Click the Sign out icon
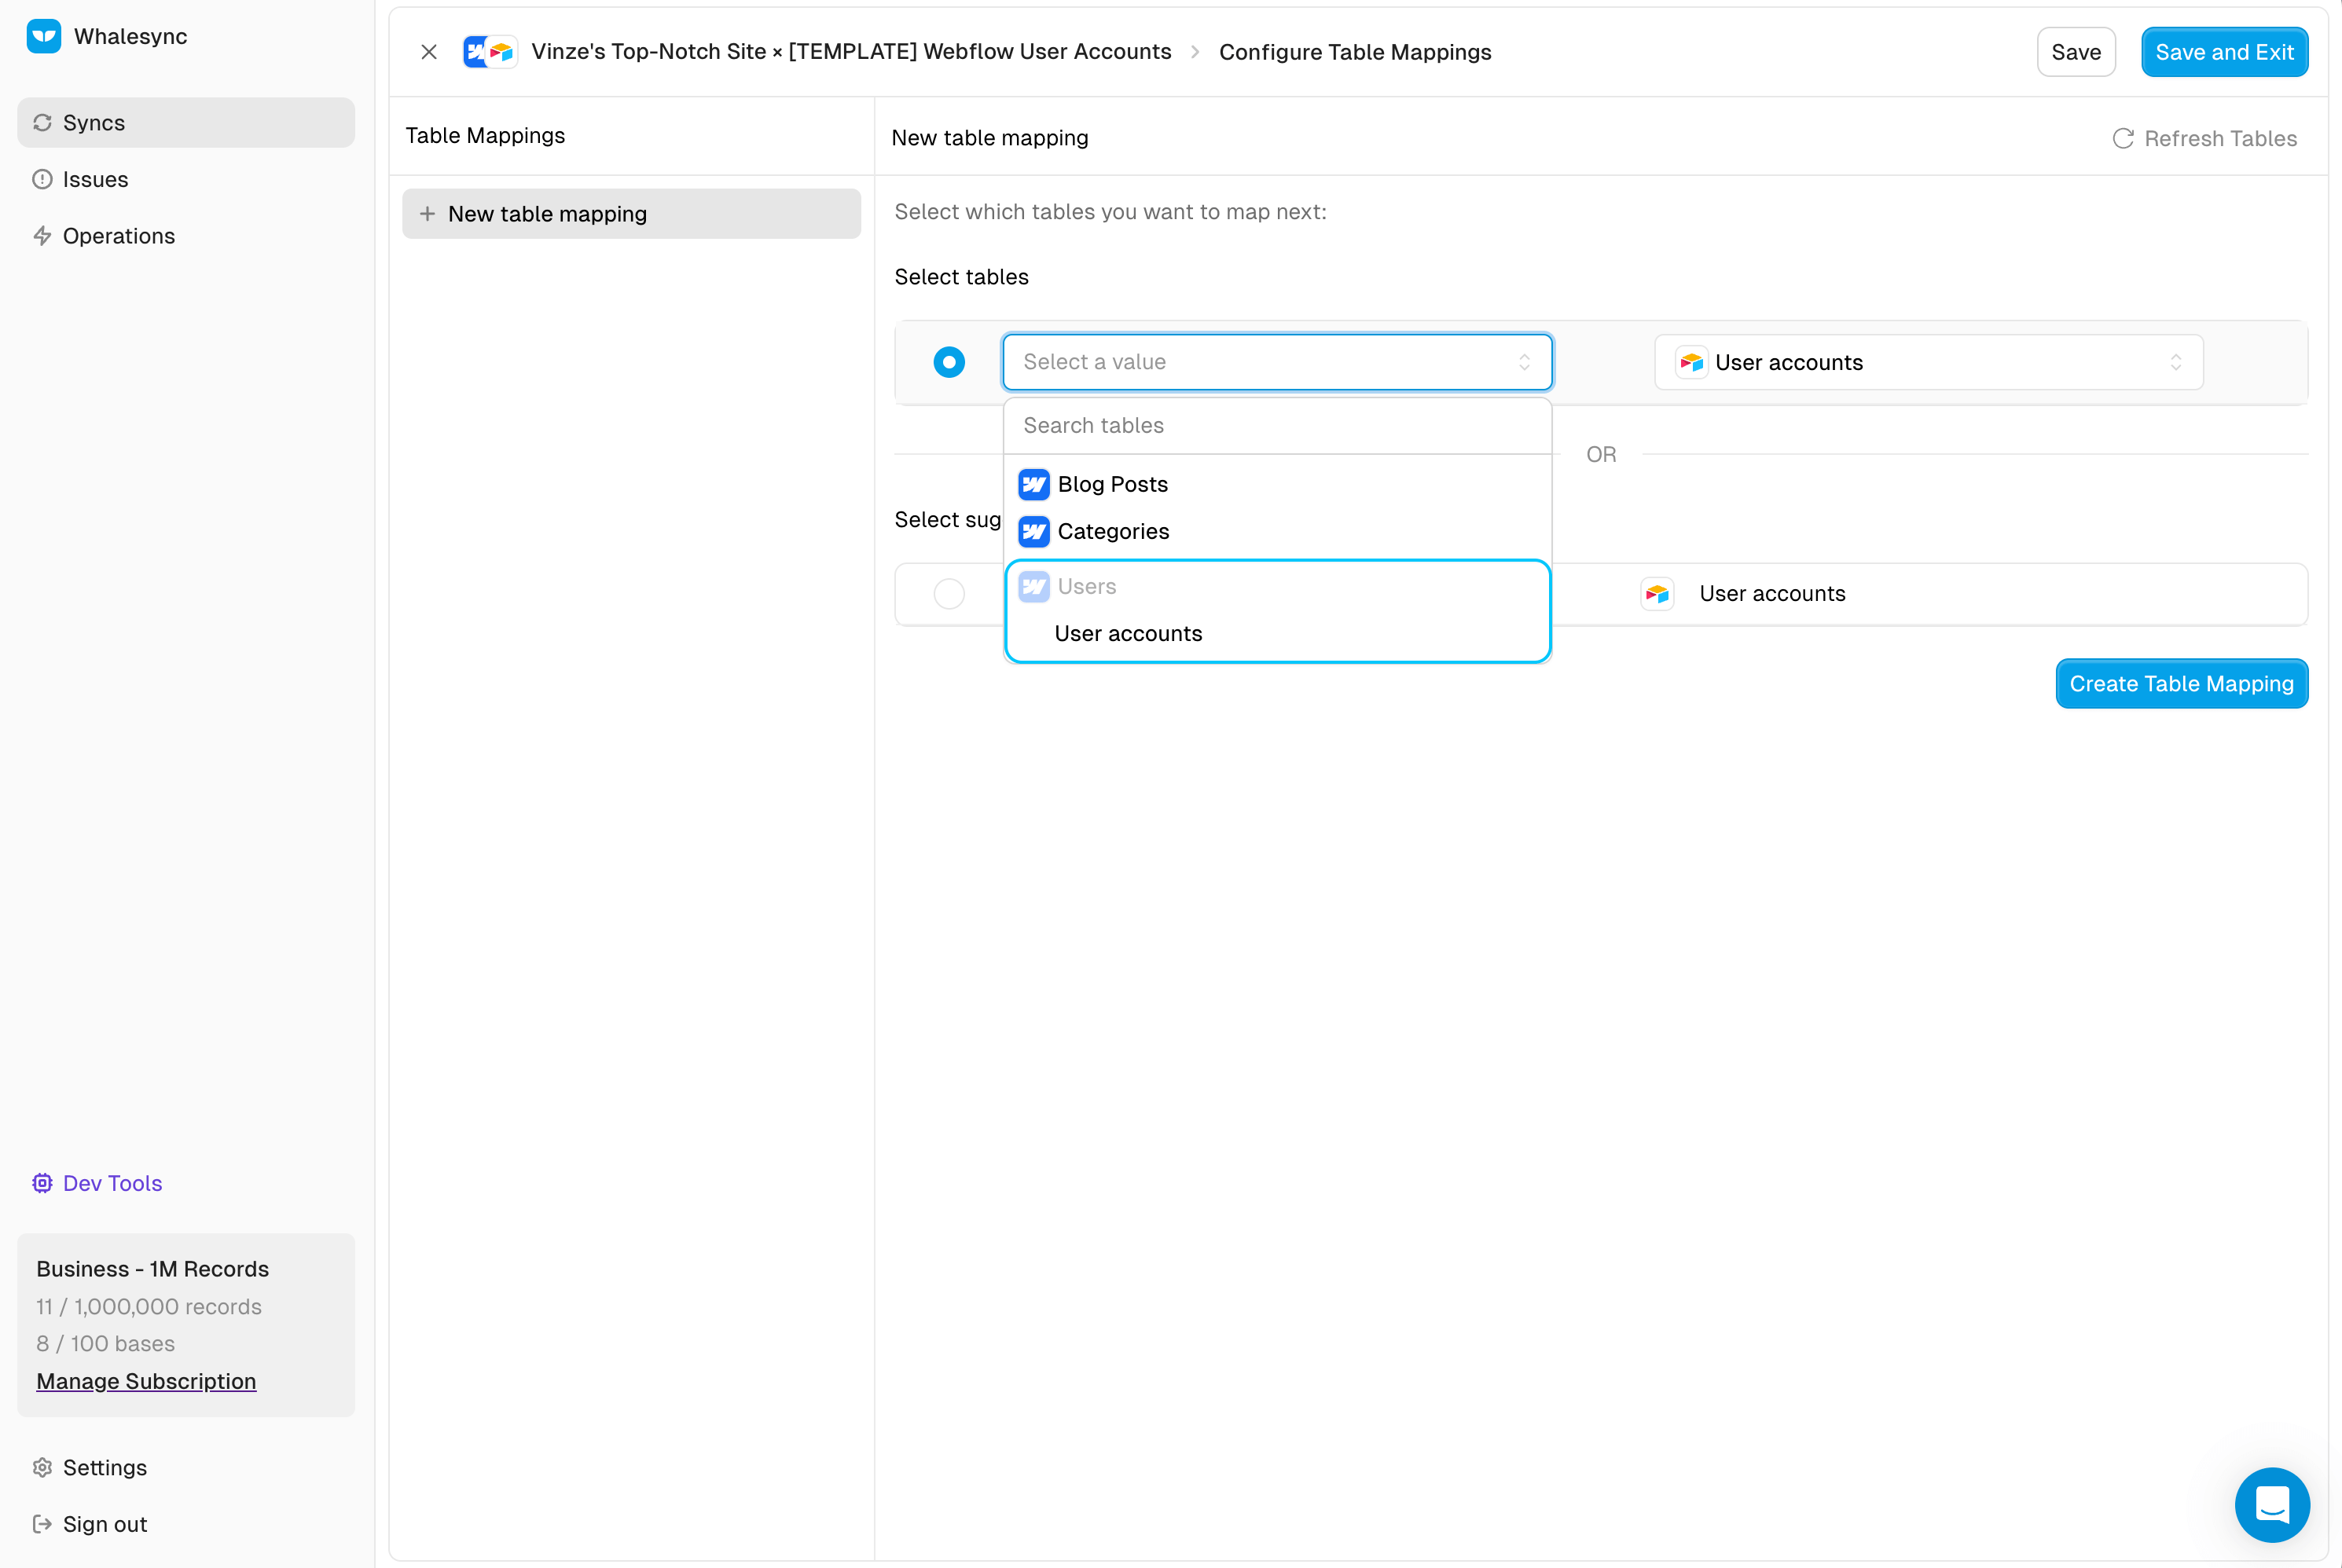The image size is (2342, 1568). pos(42,1524)
